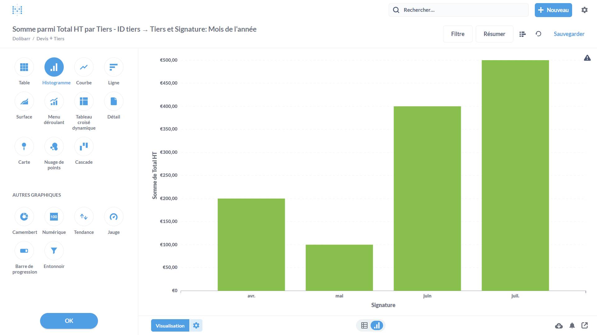Switch to table view toggle
Viewport: 597px width, 335px height.
[x=364, y=325]
